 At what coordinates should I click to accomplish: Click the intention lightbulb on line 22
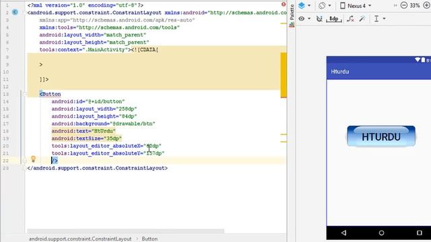click(33, 159)
